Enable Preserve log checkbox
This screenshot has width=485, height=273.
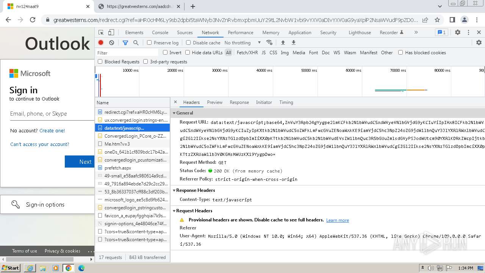(149, 43)
